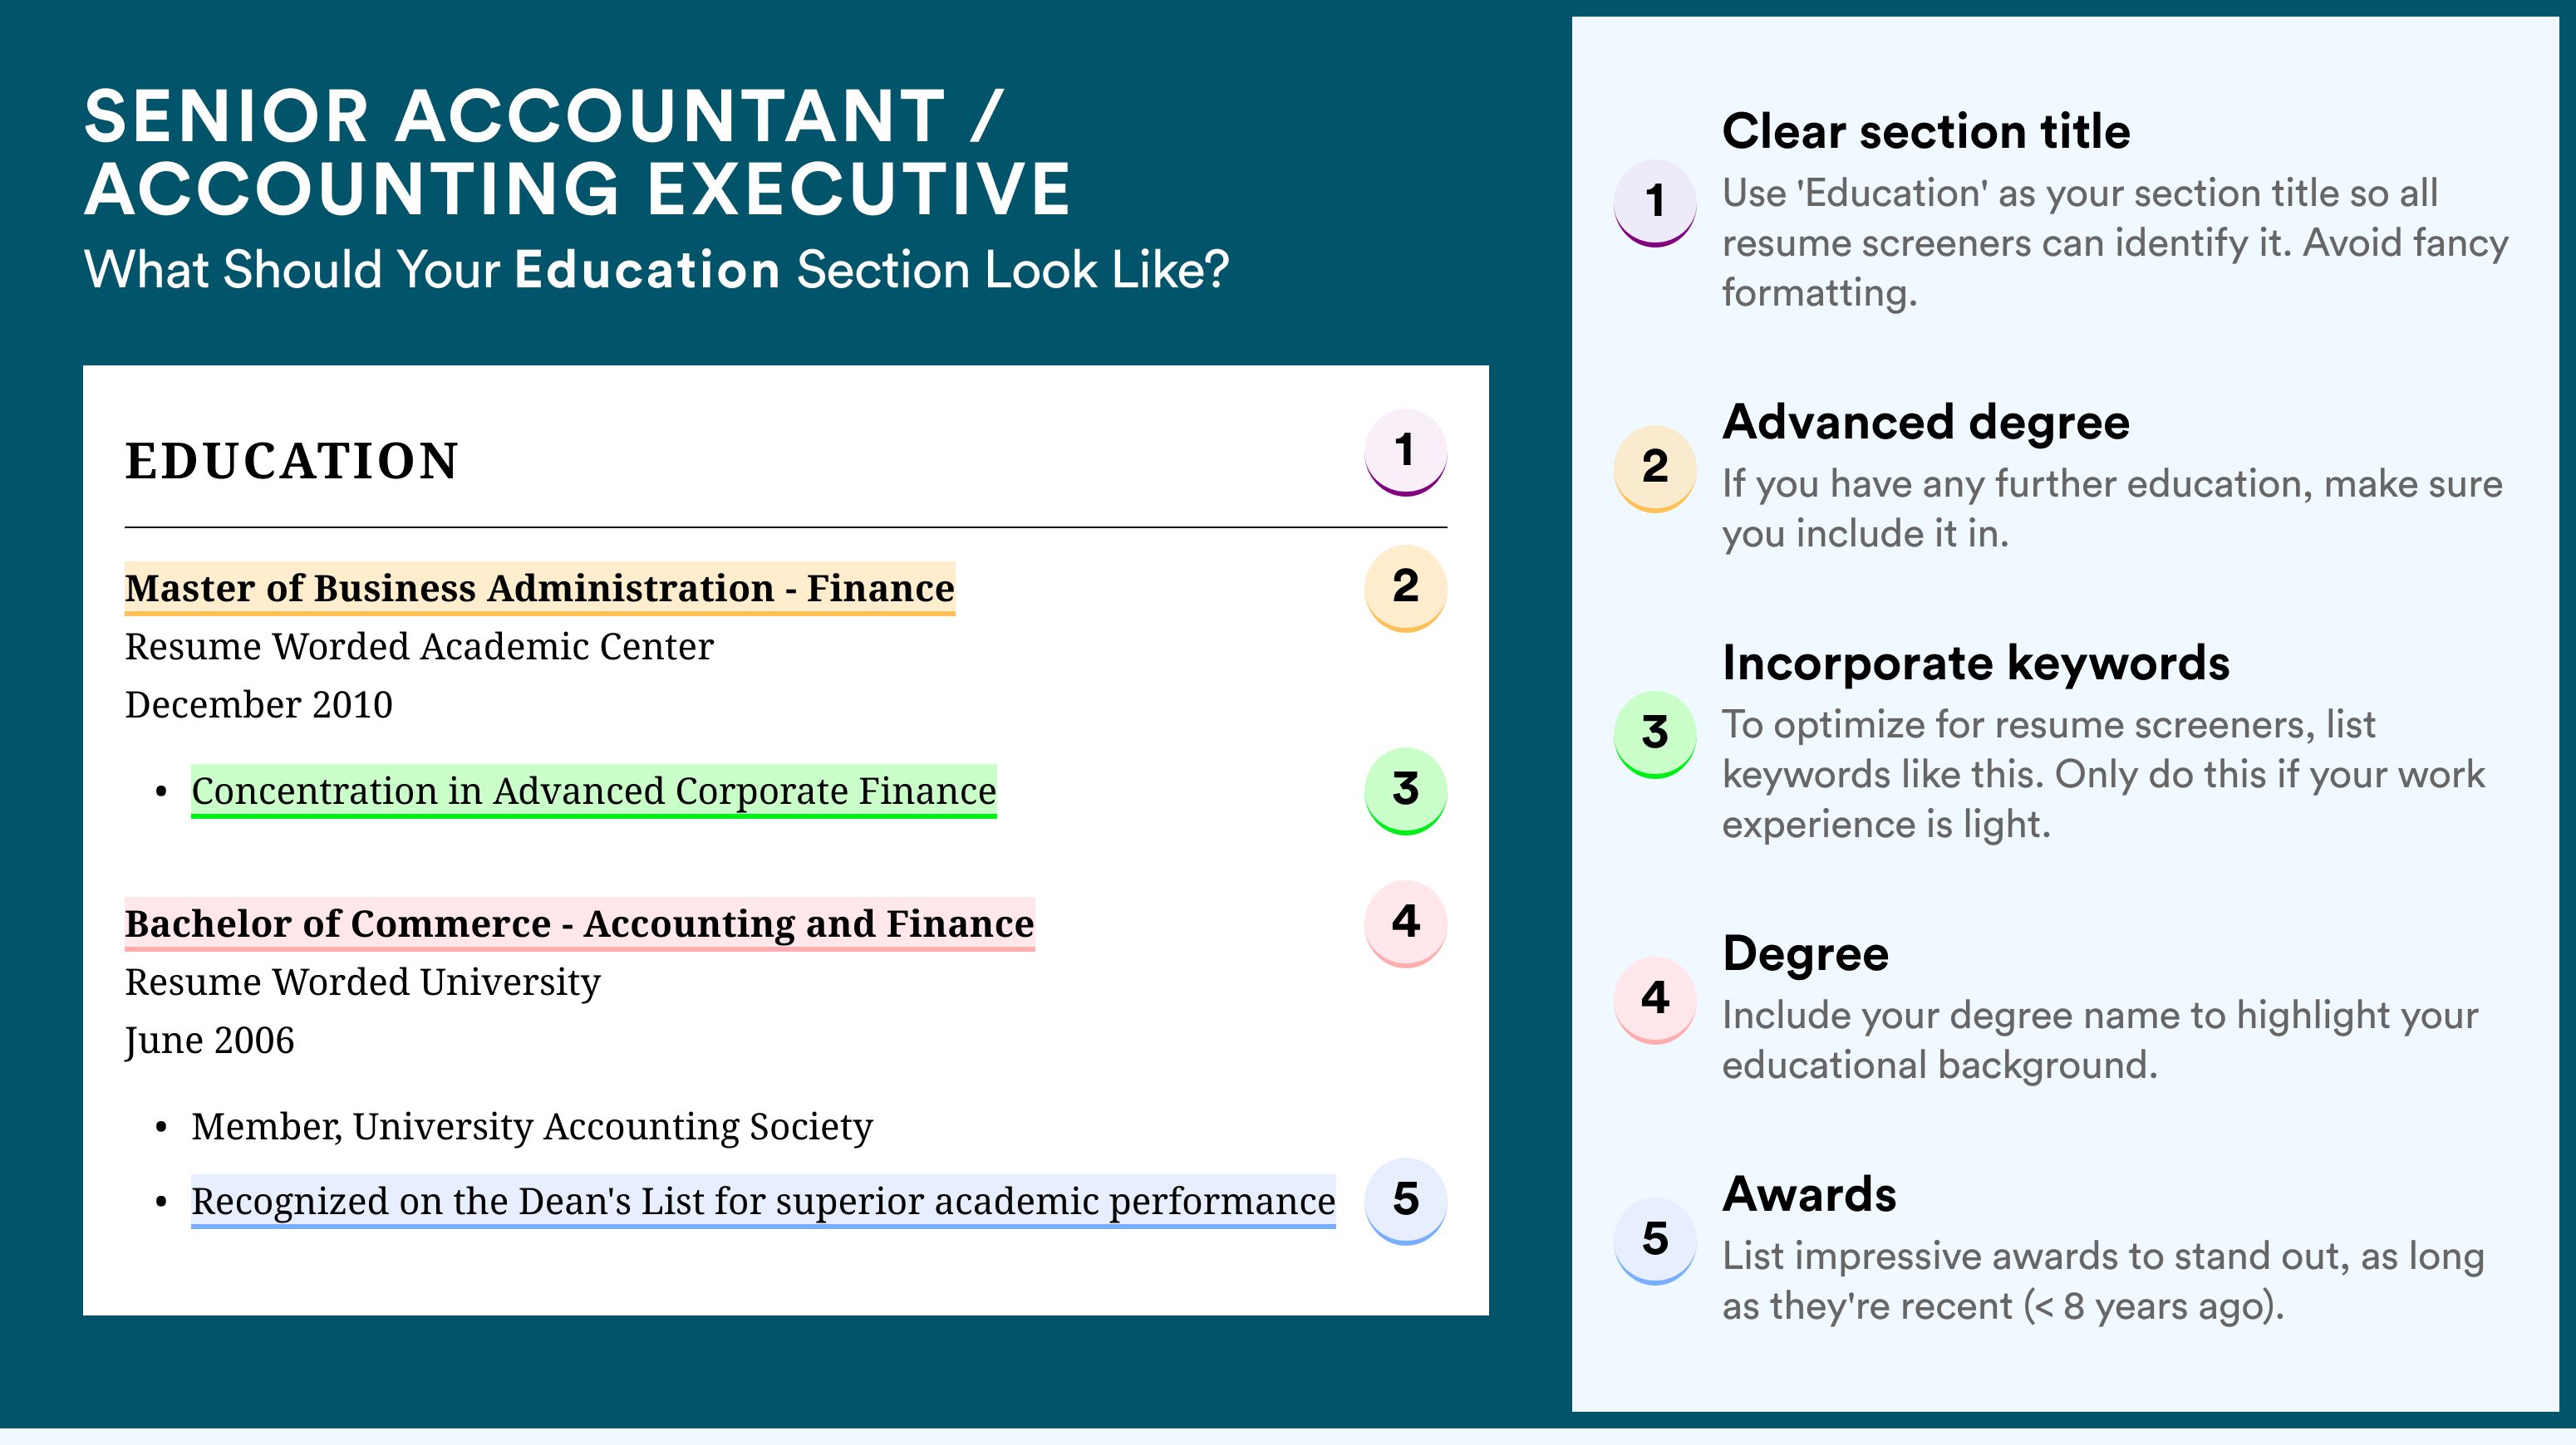This screenshot has width=2576, height=1445.
Task: Click Member, University Accounting Society bullet
Action: click(532, 1126)
